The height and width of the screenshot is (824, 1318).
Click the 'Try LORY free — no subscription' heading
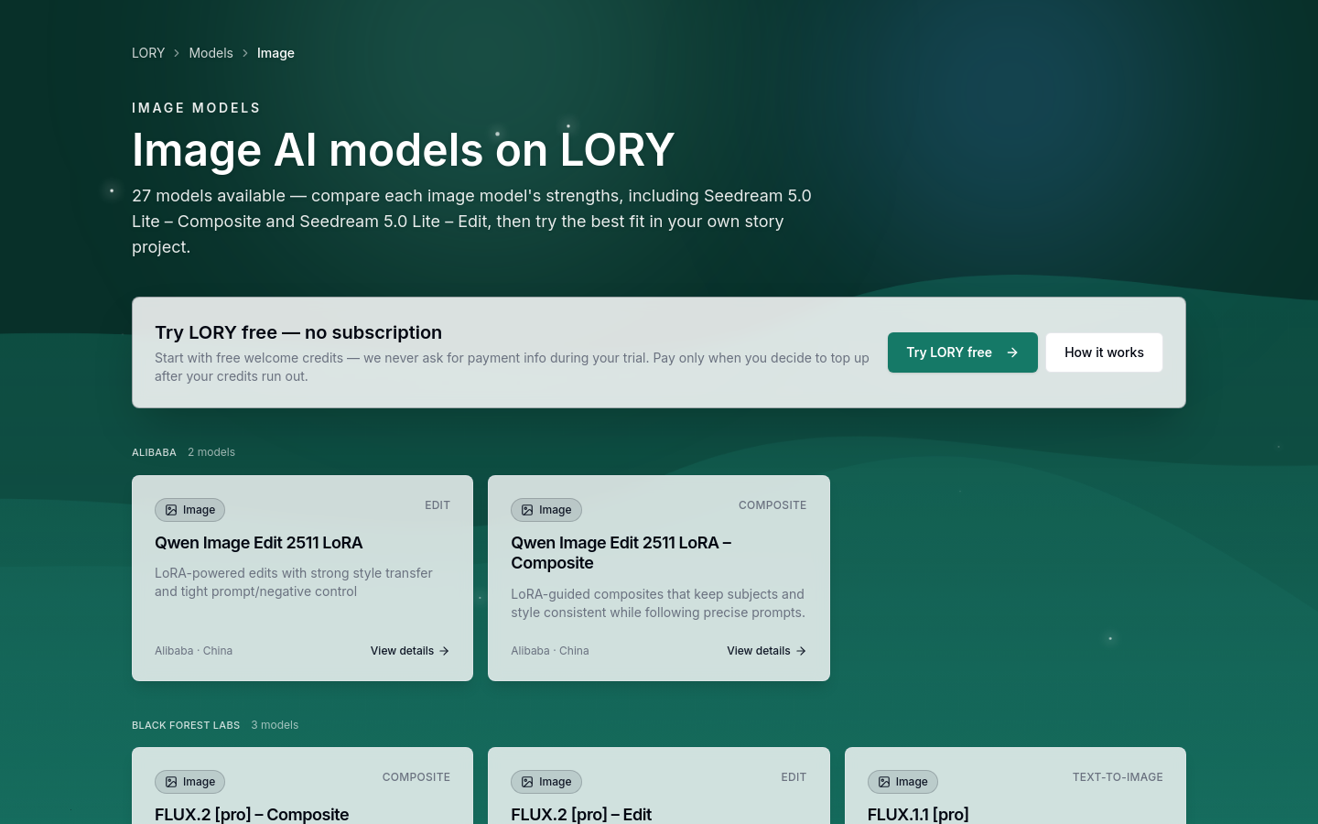(298, 332)
